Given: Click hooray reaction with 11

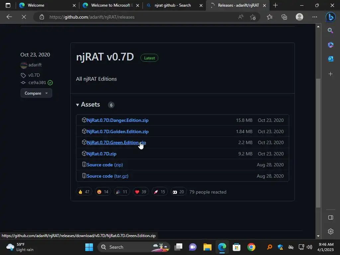Looking at the screenshot, I should 122,192.
